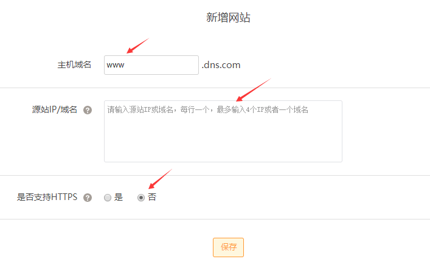Focus the 主机域名 hostname input box
The height and width of the screenshot is (273, 430).
[151, 65]
